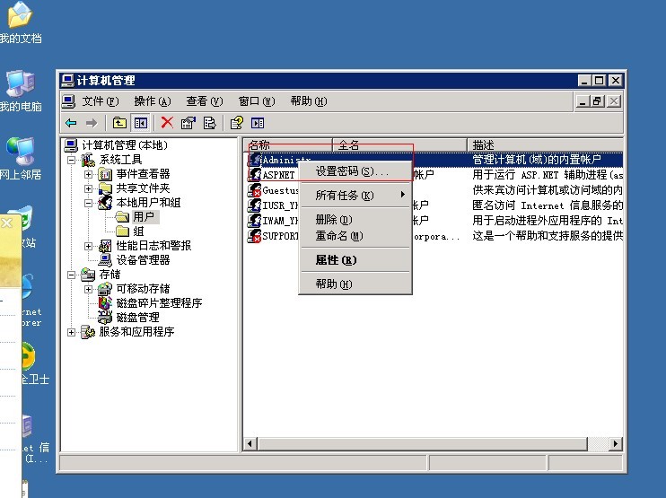This screenshot has width=666, height=498.
Task: Click the red X Delete toolbar icon
Action: [x=167, y=123]
